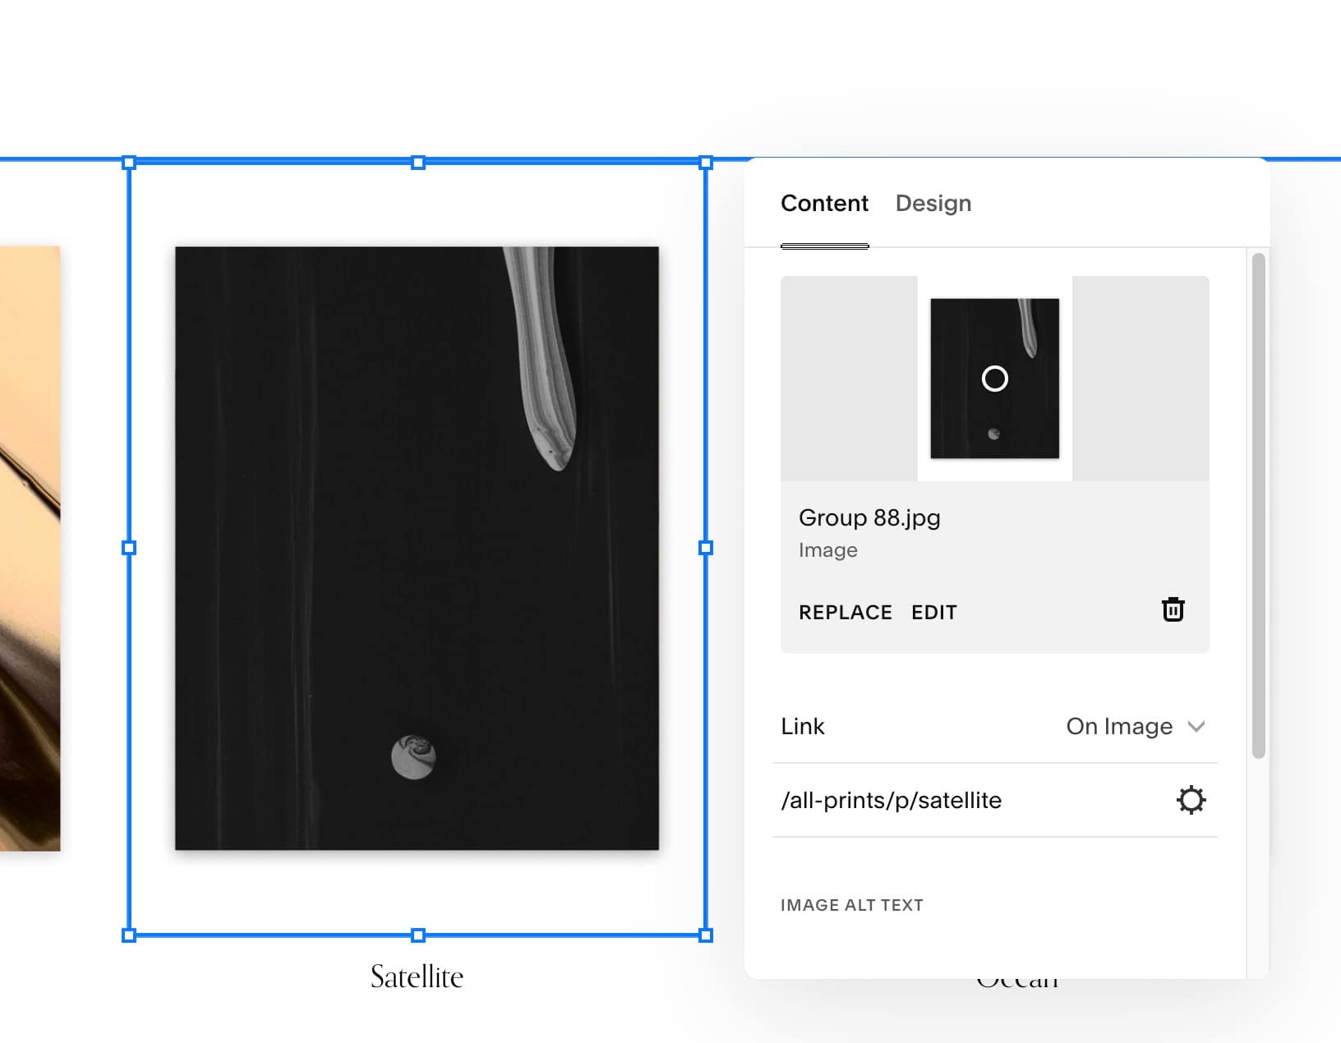
Task: Click the top-center resize handle
Action: click(418, 162)
